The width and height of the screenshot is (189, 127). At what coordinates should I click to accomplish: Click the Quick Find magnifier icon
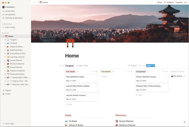(3, 11)
